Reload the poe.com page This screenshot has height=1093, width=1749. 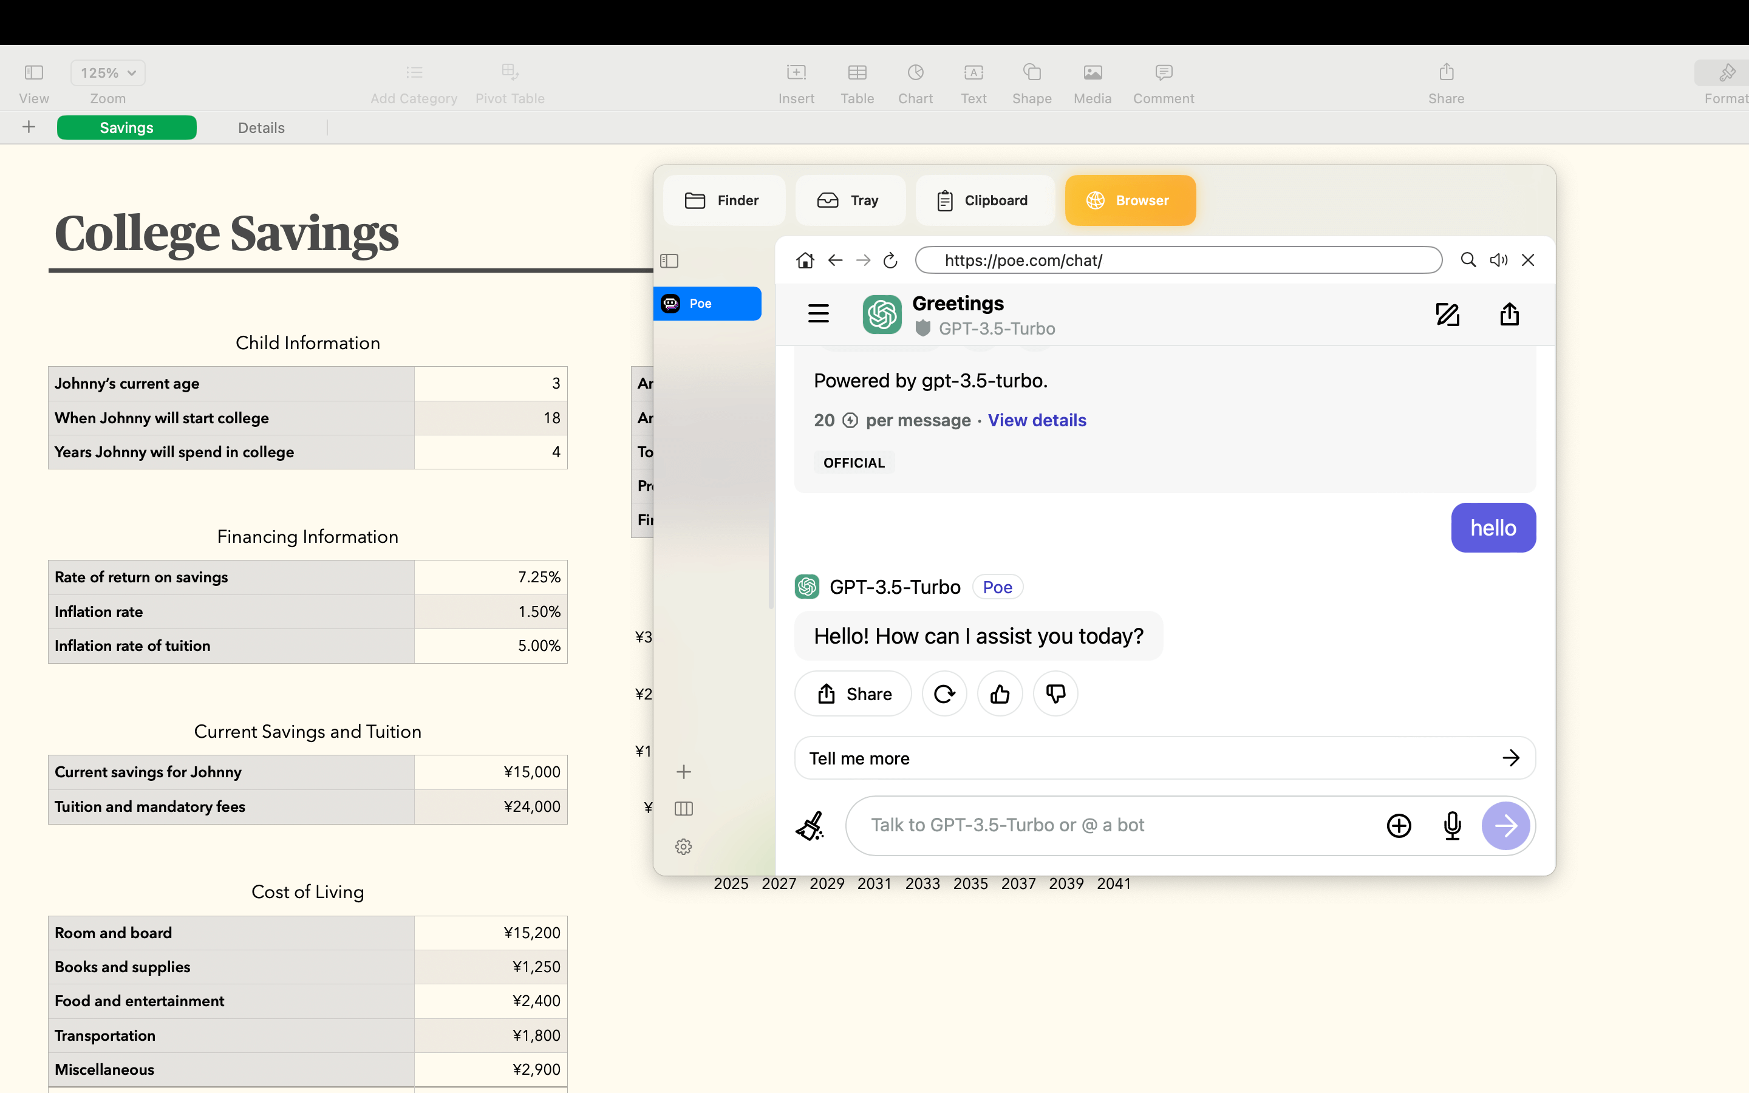(x=890, y=260)
